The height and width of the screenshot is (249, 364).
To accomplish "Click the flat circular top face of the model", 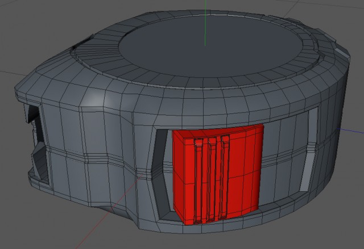I will click(x=211, y=47).
